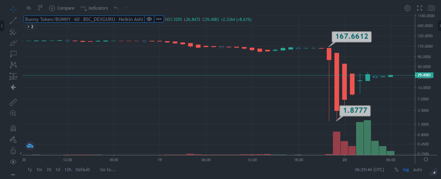
Task: Open the 1h time interval dropdown
Action: (x=29, y=8)
